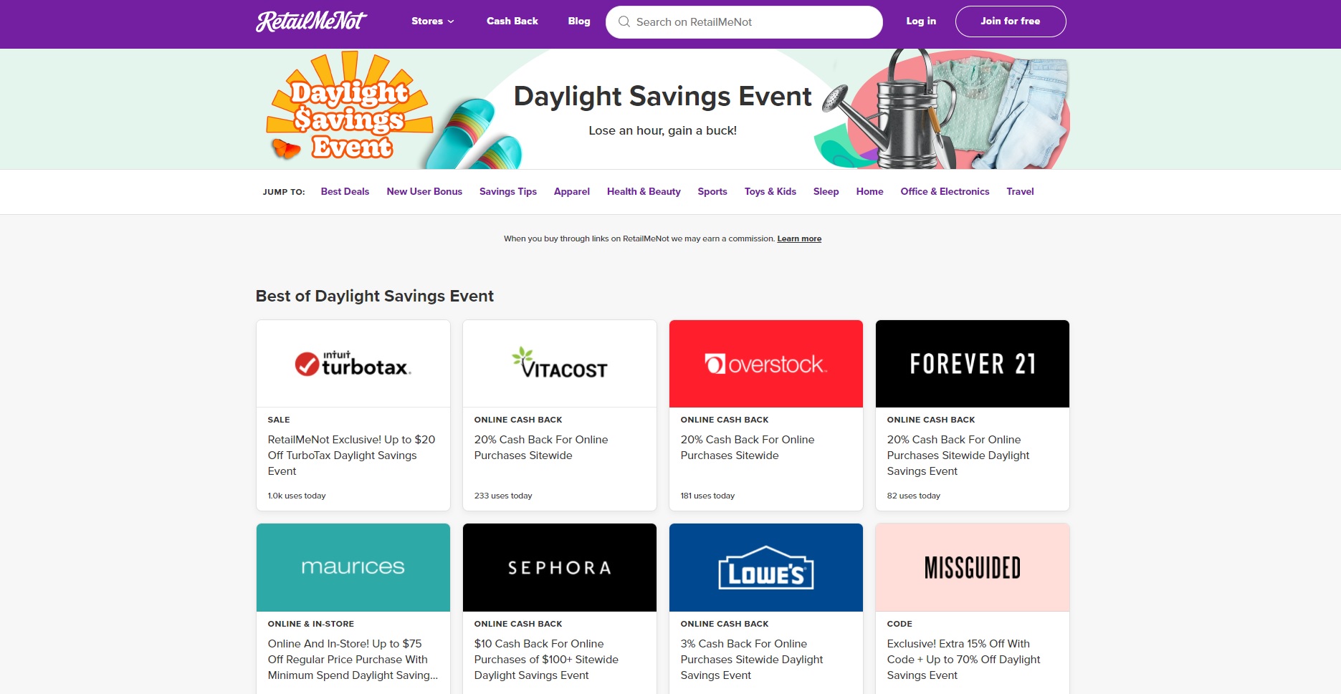
Task: Click the '1.0k uses today' text
Action: pyautogui.click(x=297, y=496)
